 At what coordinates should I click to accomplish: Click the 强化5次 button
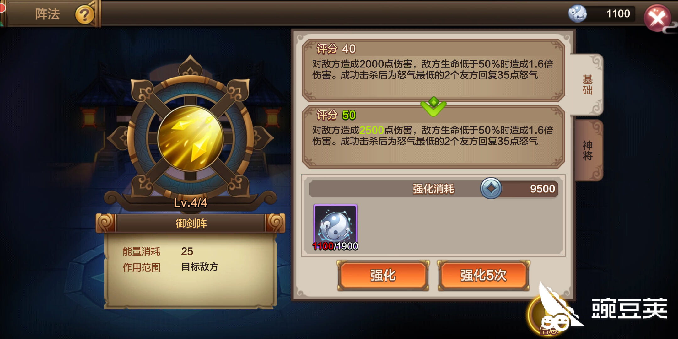(483, 275)
